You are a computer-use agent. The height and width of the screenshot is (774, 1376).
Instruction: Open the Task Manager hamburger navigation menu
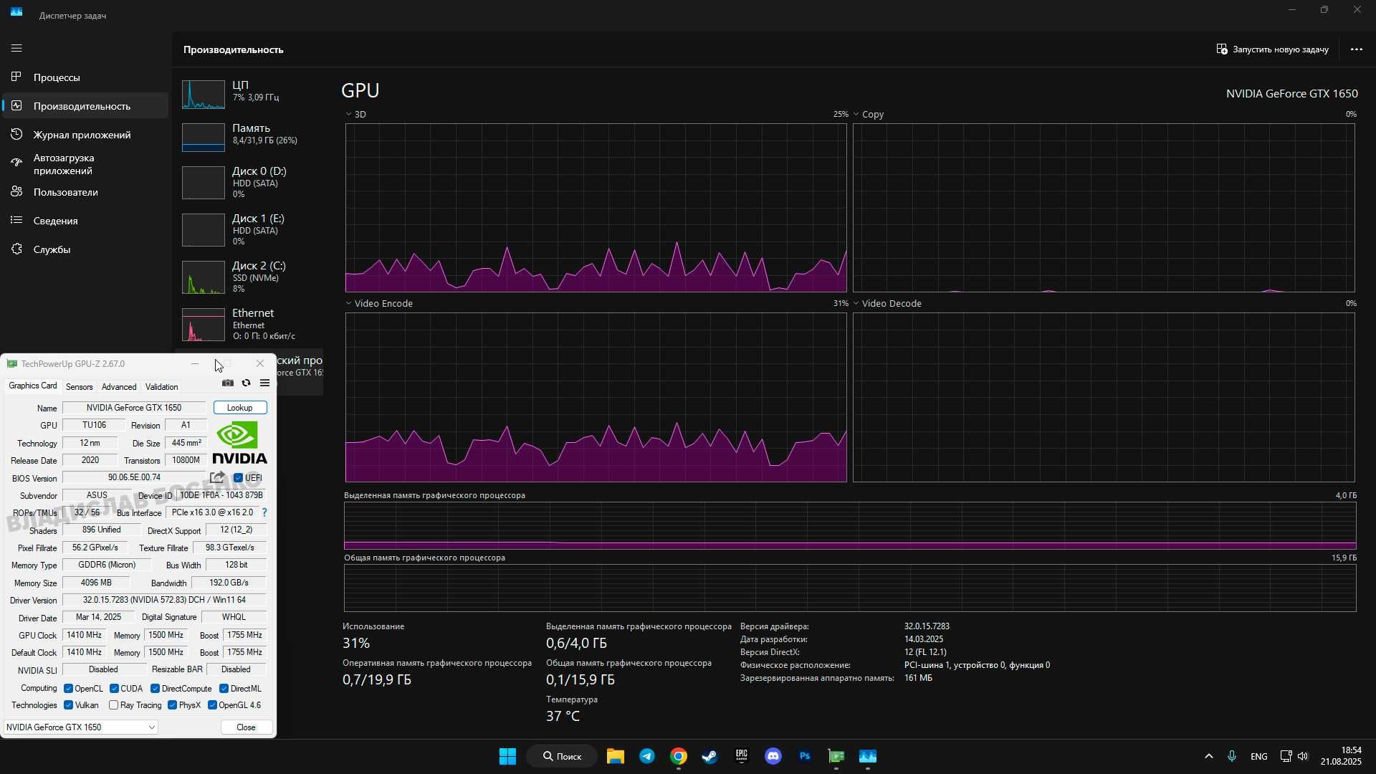pos(16,48)
